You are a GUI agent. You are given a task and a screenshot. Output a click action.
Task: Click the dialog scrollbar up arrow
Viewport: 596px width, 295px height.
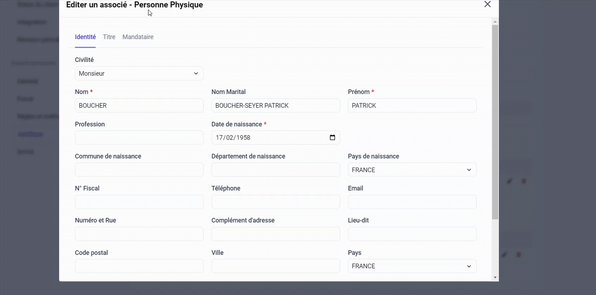coord(495,21)
